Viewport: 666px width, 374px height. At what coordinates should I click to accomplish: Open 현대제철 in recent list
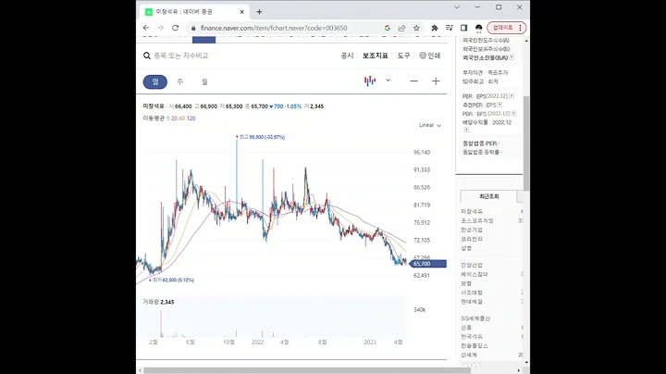(x=472, y=301)
